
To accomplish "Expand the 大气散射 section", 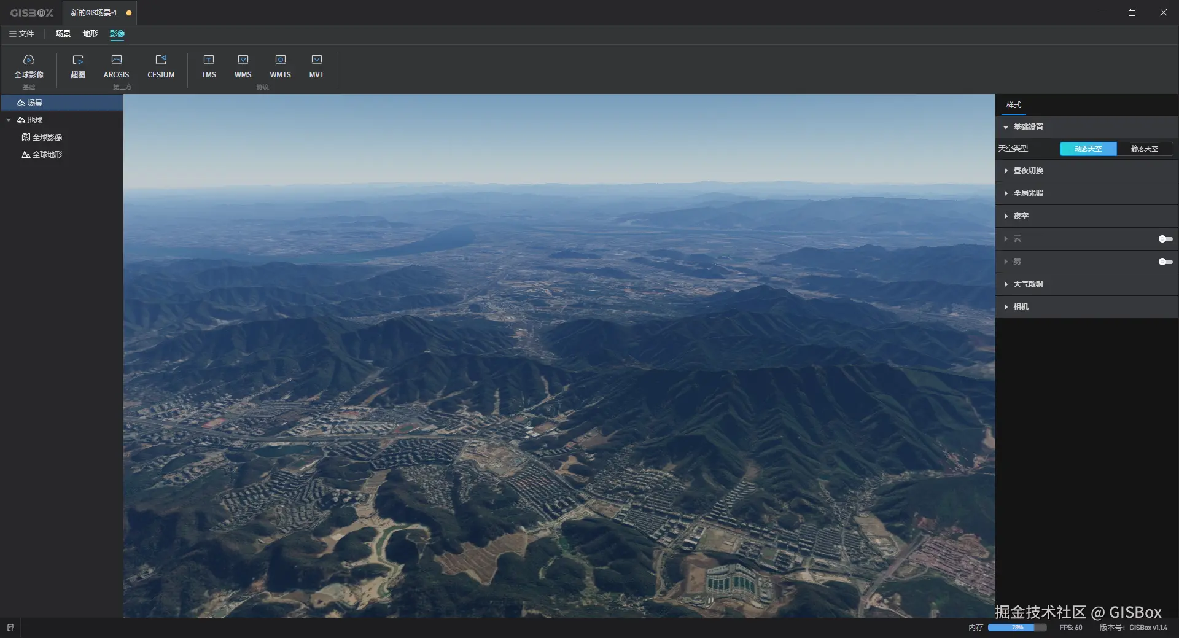I will click(x=1087, y=284).
